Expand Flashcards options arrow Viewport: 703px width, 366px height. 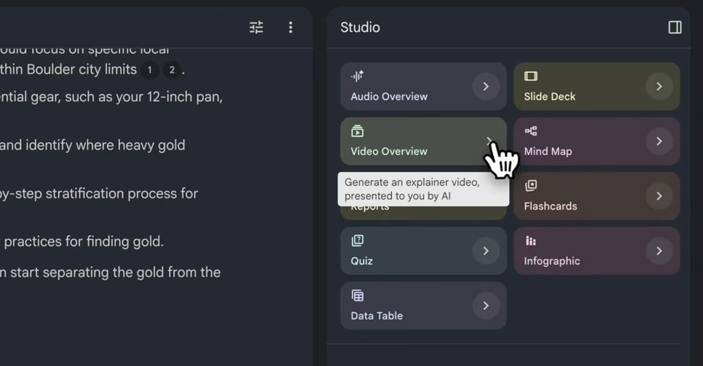pos(659,196)
